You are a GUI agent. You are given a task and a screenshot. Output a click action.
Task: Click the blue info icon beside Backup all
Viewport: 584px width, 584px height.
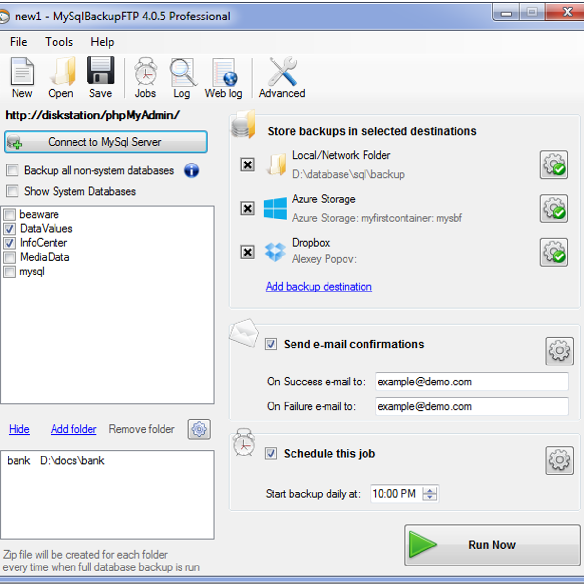click(192, 171)
